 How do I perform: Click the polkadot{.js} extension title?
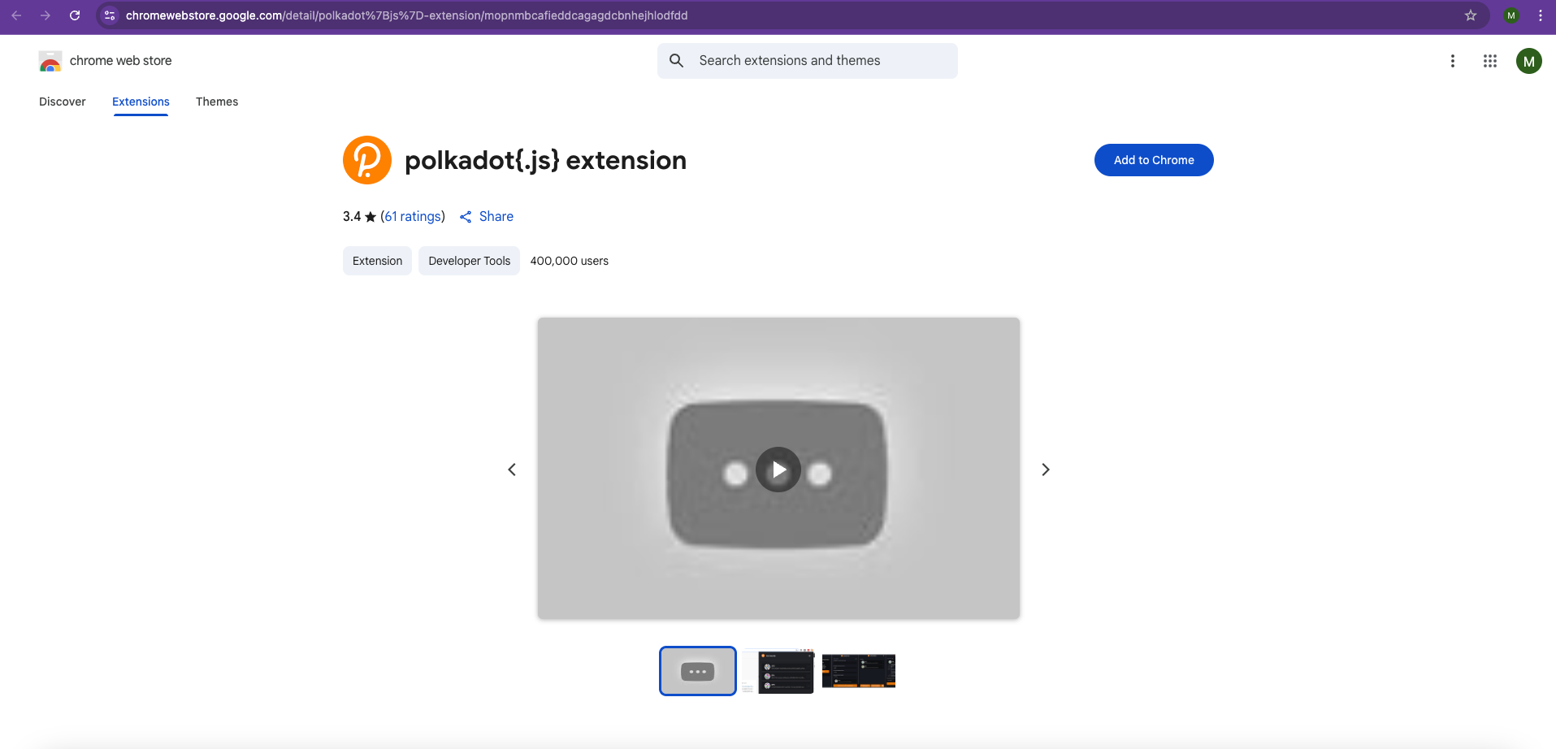pos(545,160)
